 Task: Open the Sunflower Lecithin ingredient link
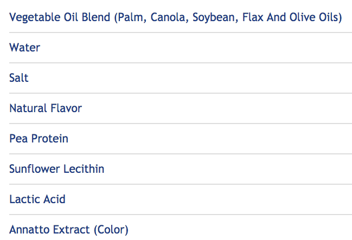pos(56,169)
